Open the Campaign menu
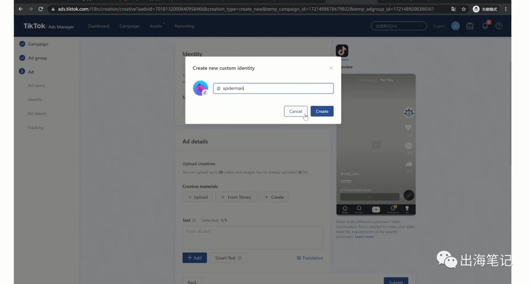530x284 pixels. tap(129, 26)
